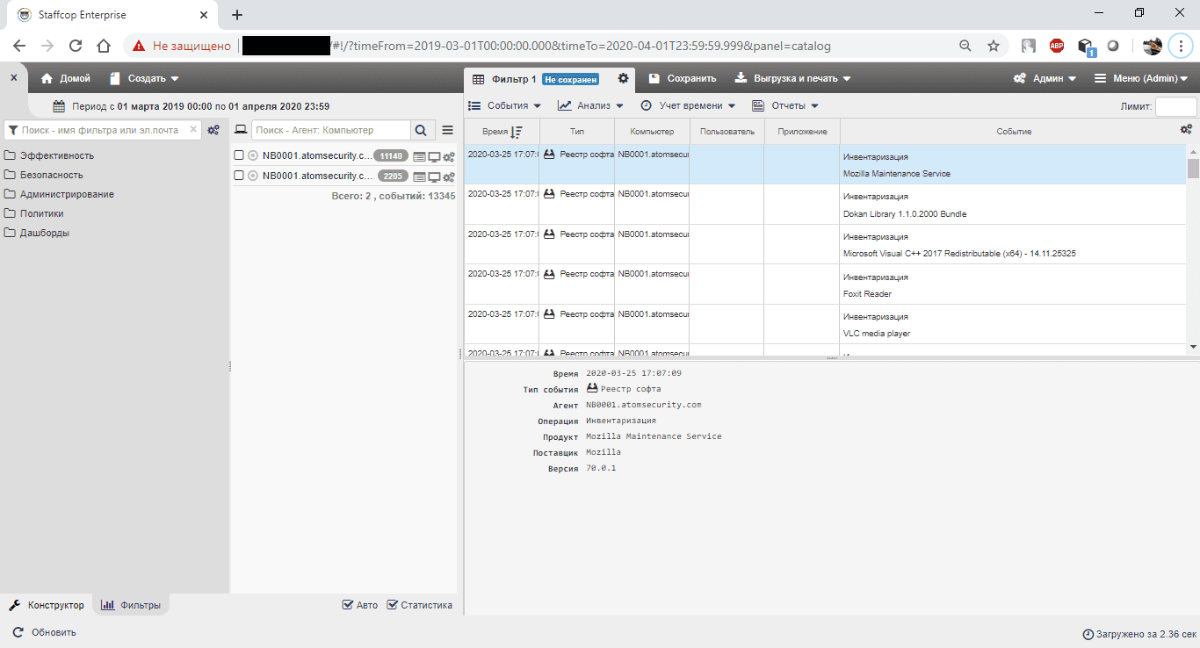1200x648 pixels.
Task: Select the Foxit Reader event row
Action: click(826, 284)
